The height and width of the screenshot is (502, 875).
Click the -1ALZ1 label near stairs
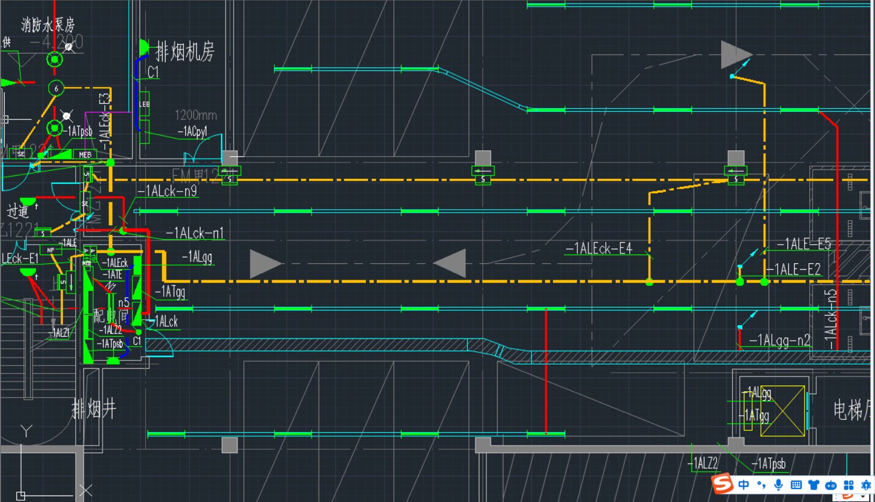point(59,333)
